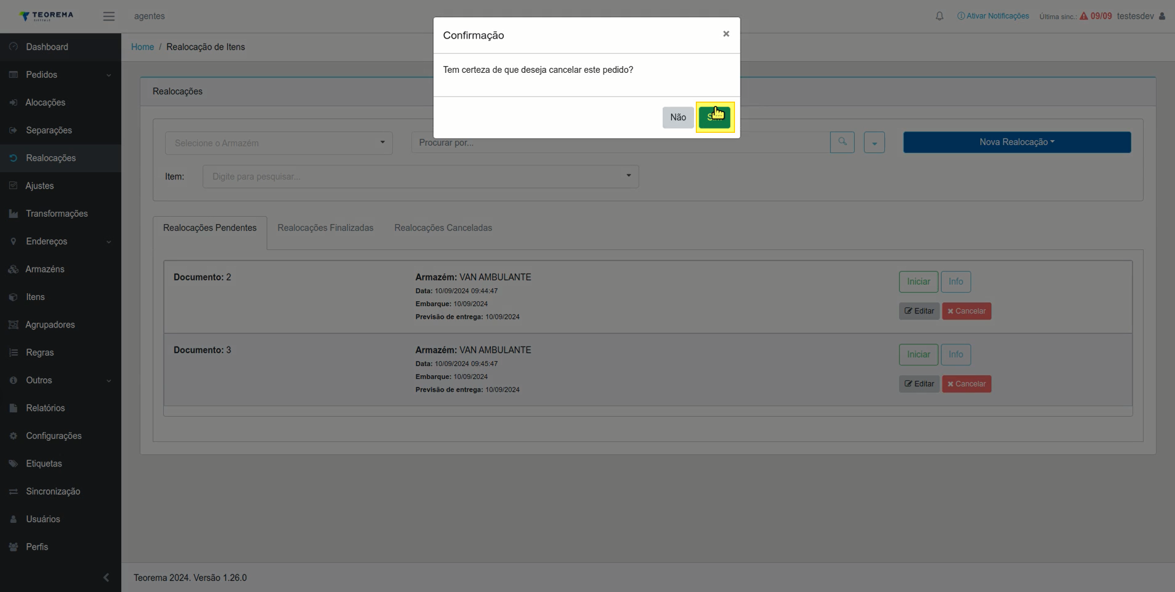The width and height of the screenshot is (1175, 592).
Task: Click Info for Documento 2
Action: [x=956, y=282]
